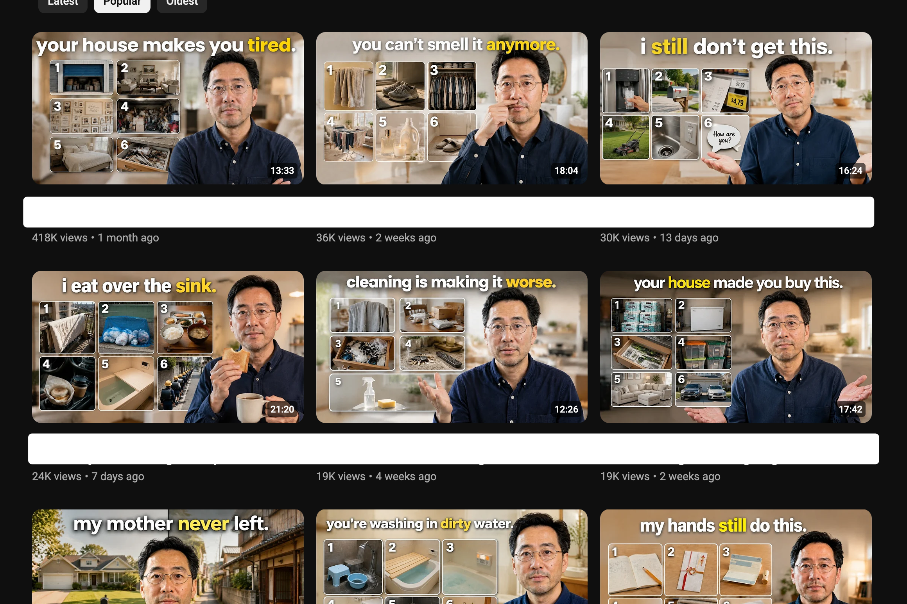Click the 13:33 duration badge
This screenshot has width=907, height=604.
pyautogui.click(x=282, y=171)
